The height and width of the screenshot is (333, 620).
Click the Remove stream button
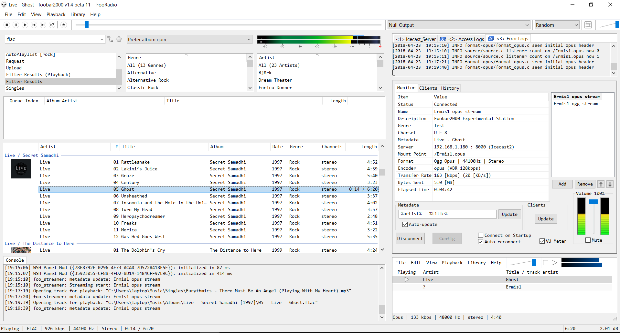(x=585, y=184)
